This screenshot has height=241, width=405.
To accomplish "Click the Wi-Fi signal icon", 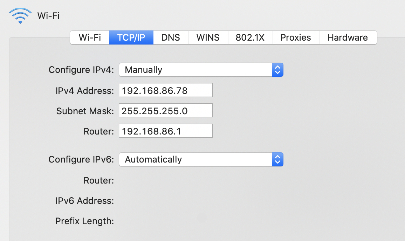I will click(x=20, y=15).
